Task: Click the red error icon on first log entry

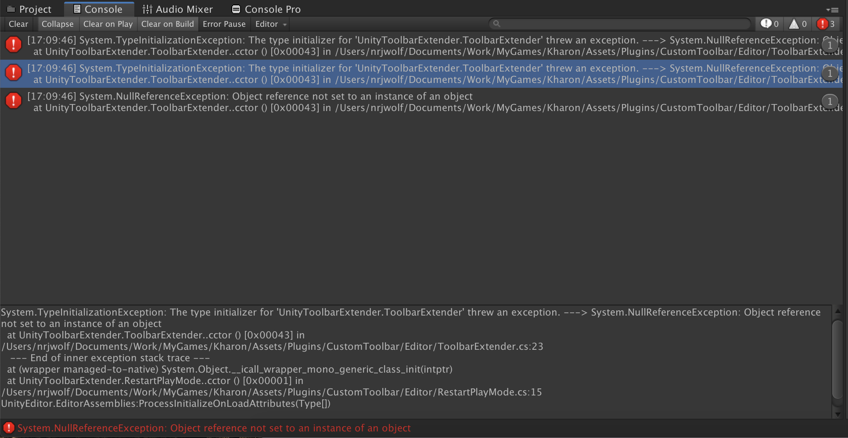Action: point(14,44)
